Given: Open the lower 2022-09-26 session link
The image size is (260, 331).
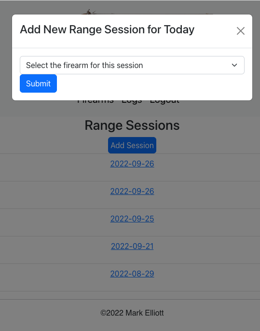Looking at the screenshot, I should (x=132, y=191).
